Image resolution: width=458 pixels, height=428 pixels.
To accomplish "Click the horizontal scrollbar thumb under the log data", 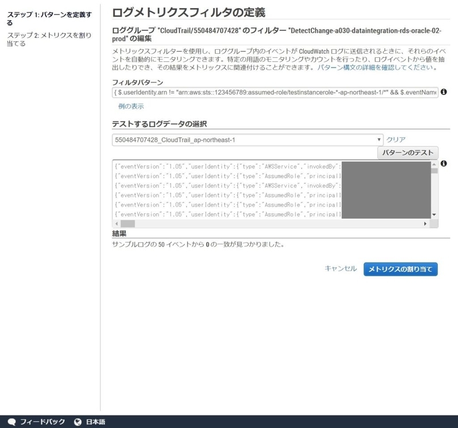I will coord(128,224).
